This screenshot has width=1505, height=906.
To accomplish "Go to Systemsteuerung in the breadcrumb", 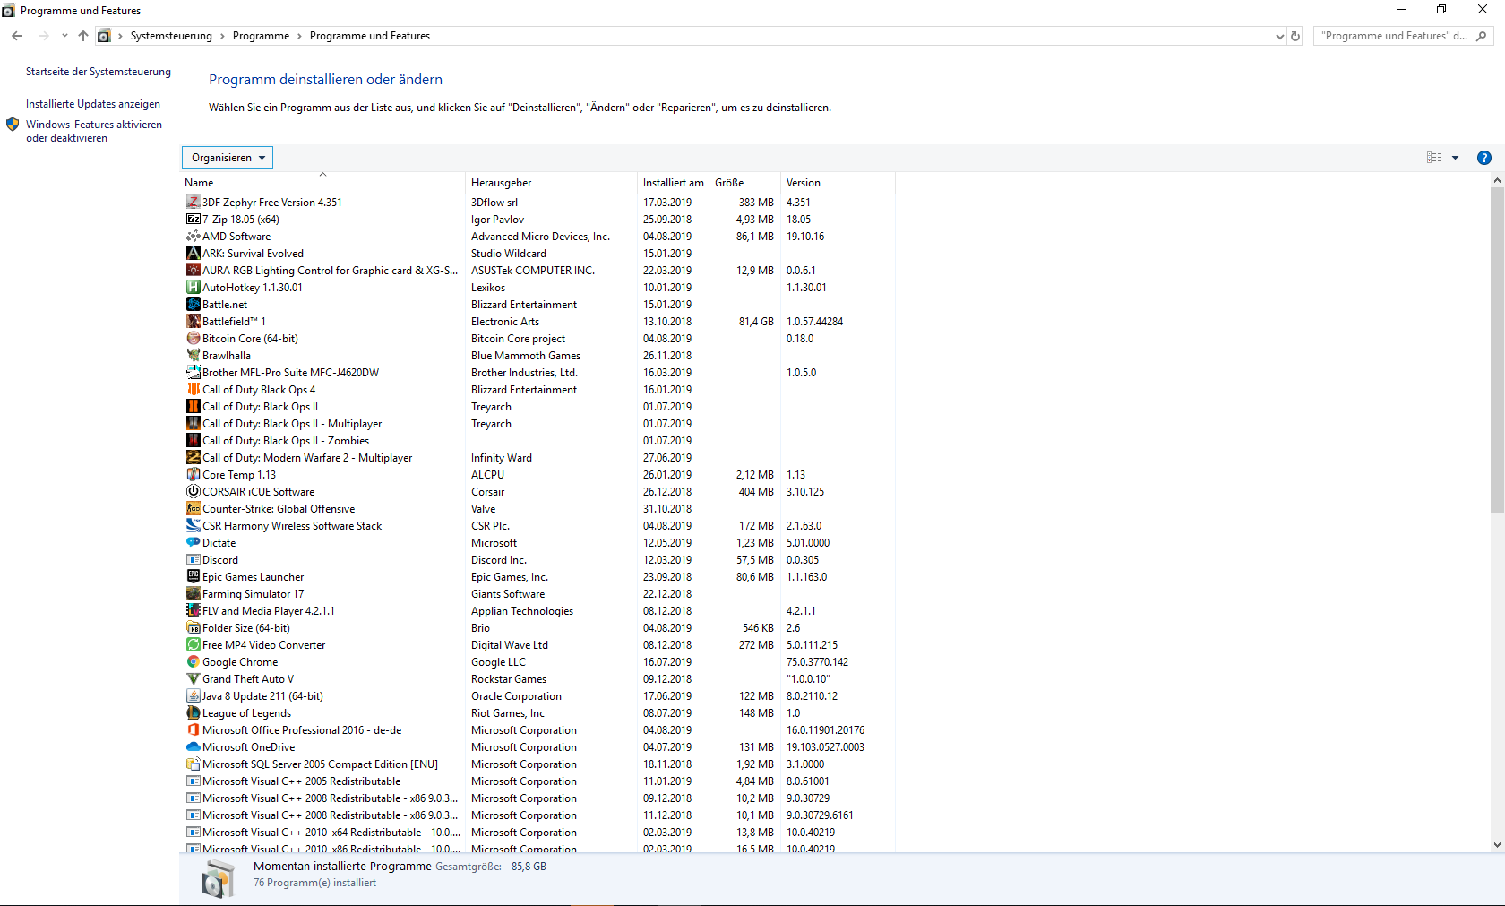I will click(171, 36).
